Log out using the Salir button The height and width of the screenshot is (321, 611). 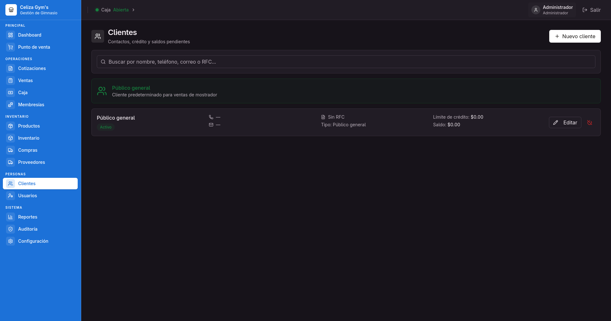[591, 10]
